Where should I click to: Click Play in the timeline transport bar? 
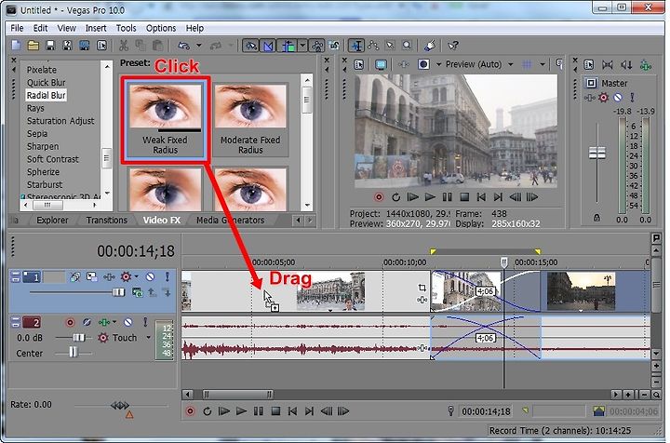point(241,411)
